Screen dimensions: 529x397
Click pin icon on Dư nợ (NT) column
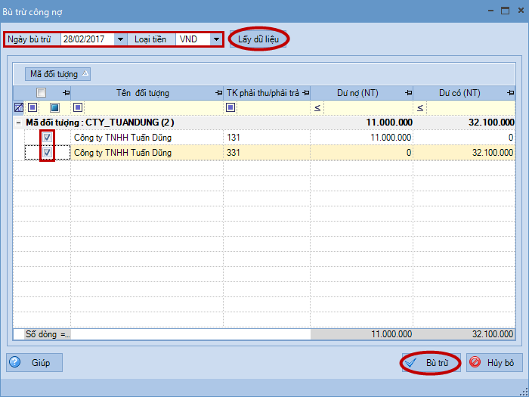[407, 93]
